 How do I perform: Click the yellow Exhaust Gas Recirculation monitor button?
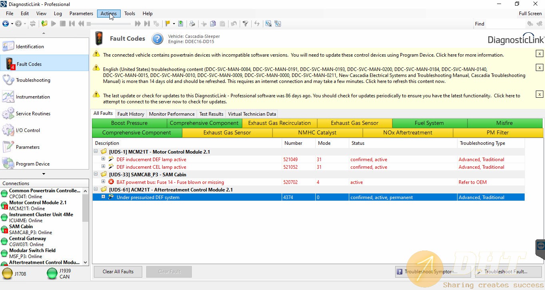[279, 123]
